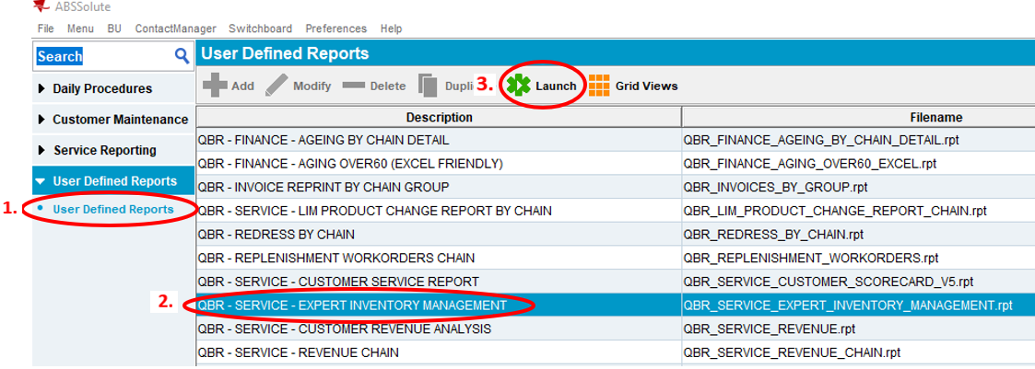Open the Help menu
Image resolution: width=1035 pixels, height=369 pixels.
[392, 29]
